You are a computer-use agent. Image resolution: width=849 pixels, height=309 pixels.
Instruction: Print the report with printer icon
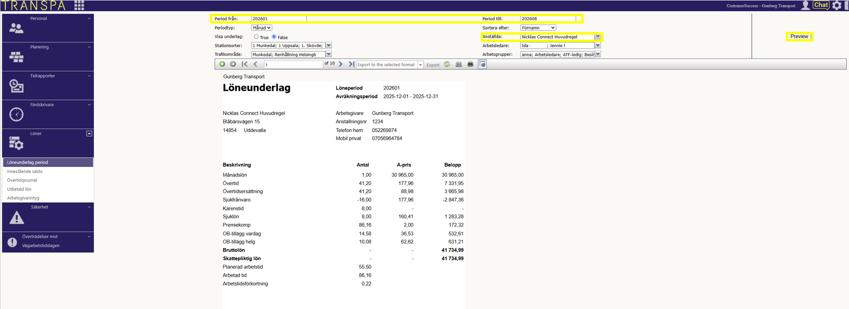click(470, 64)
